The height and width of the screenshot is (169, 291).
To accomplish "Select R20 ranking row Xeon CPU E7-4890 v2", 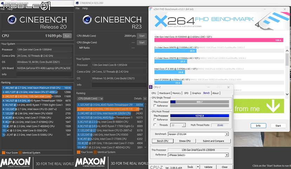I will click(x=37, y=92).
